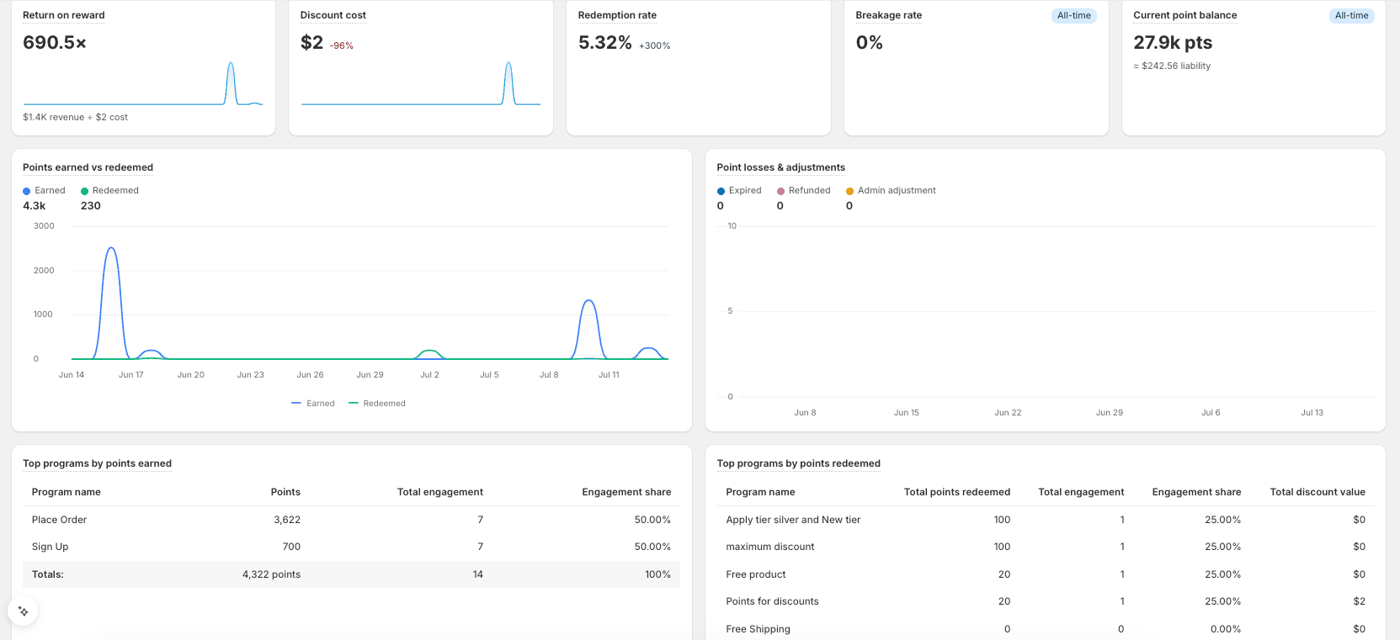Click the maximum discount program row
This screenshot has height=640, width=1400.
[x=1046, y=547]
